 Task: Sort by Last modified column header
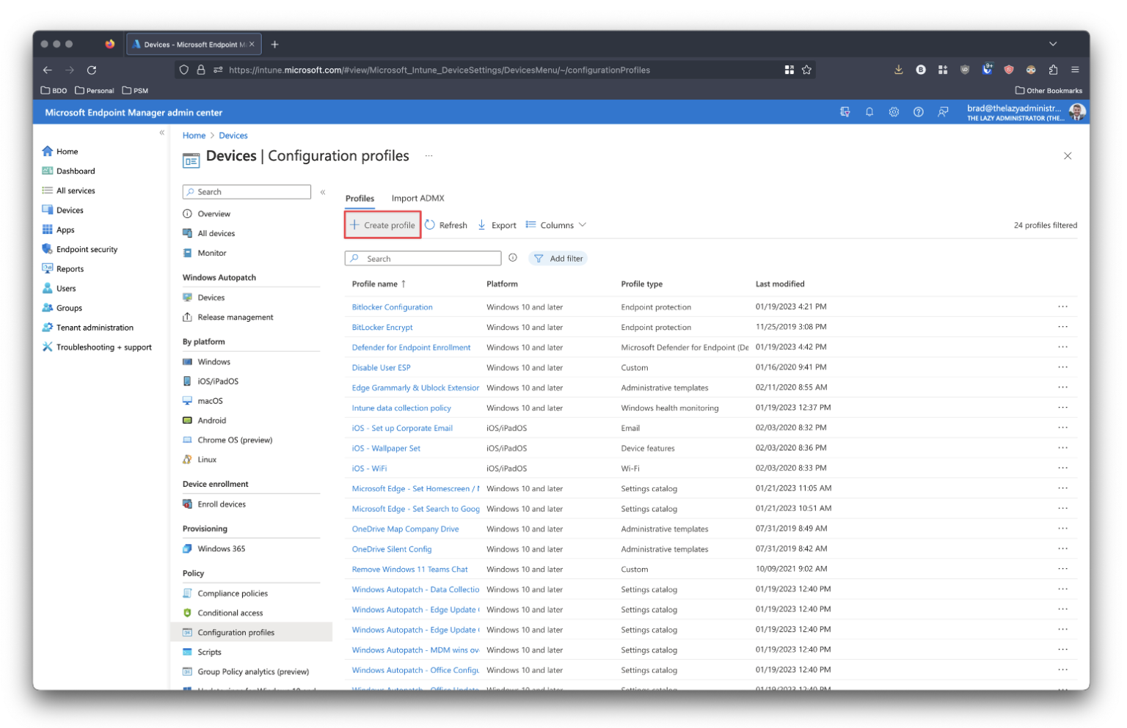(780, 284)
